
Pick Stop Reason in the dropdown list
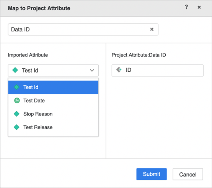pyautogui.click(x=53, y=114)
